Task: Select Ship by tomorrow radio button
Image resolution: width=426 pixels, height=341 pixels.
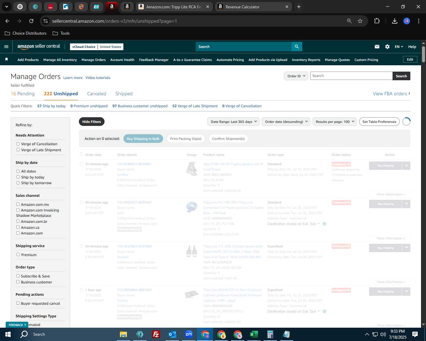Action: tap(18, 183)
